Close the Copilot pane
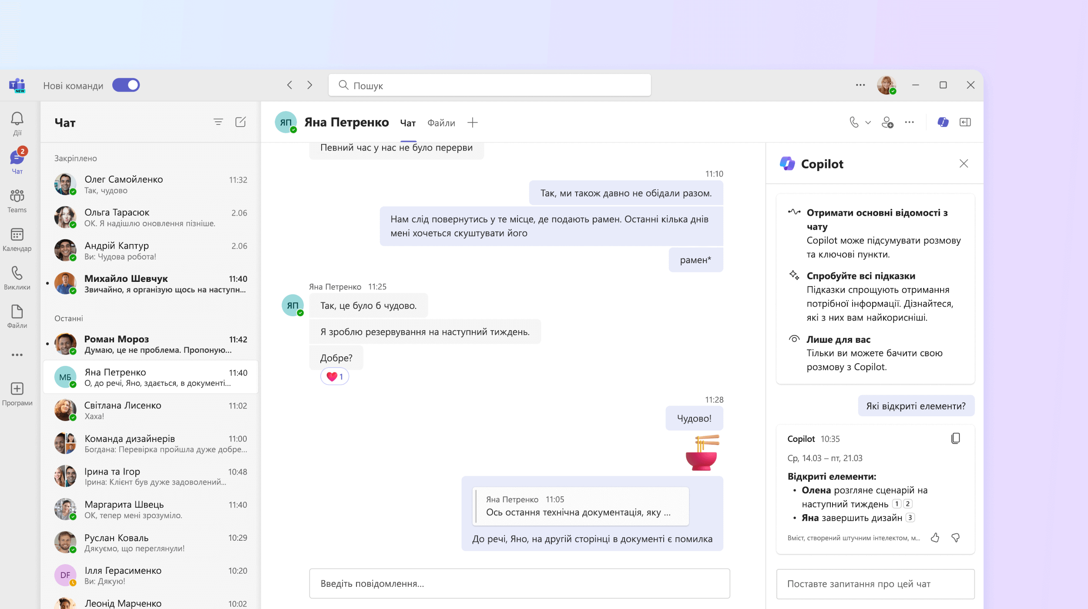Viewport: 1088px width, 609px height. tap(964, 164)
